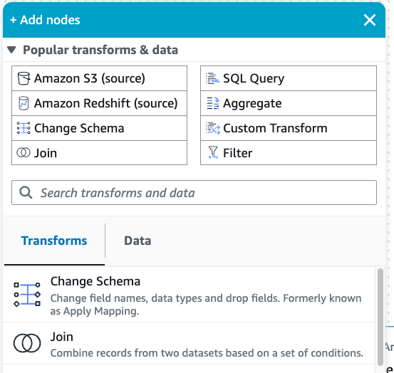Click the large Change Schema icon in Transforms list
394x373 pixels.
pos(27,295)
